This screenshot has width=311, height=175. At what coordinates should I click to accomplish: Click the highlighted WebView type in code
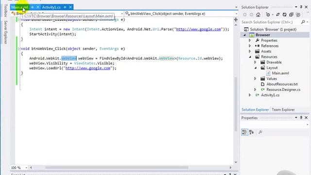pyautogui.click(x=69, y=58)
